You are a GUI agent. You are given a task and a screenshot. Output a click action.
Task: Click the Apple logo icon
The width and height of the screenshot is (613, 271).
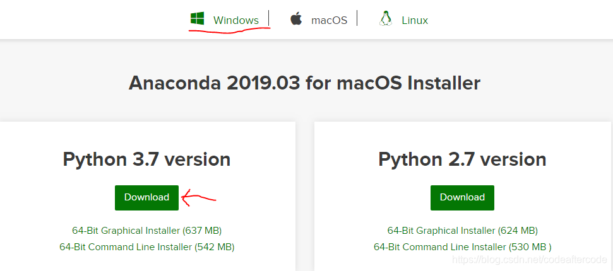pos(295,19)
